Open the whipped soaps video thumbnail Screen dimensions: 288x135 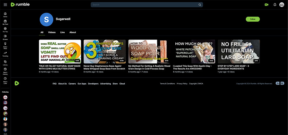(105, 52)
